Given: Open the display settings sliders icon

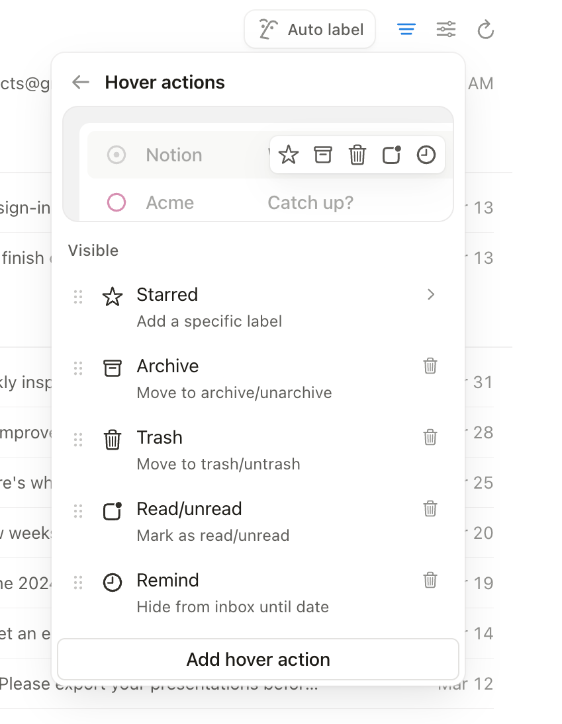Looking at the screenshot, I should [446, 29].
